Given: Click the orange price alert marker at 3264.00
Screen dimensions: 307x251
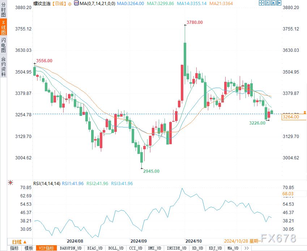Looking at the screenshot, I should 304,113.
